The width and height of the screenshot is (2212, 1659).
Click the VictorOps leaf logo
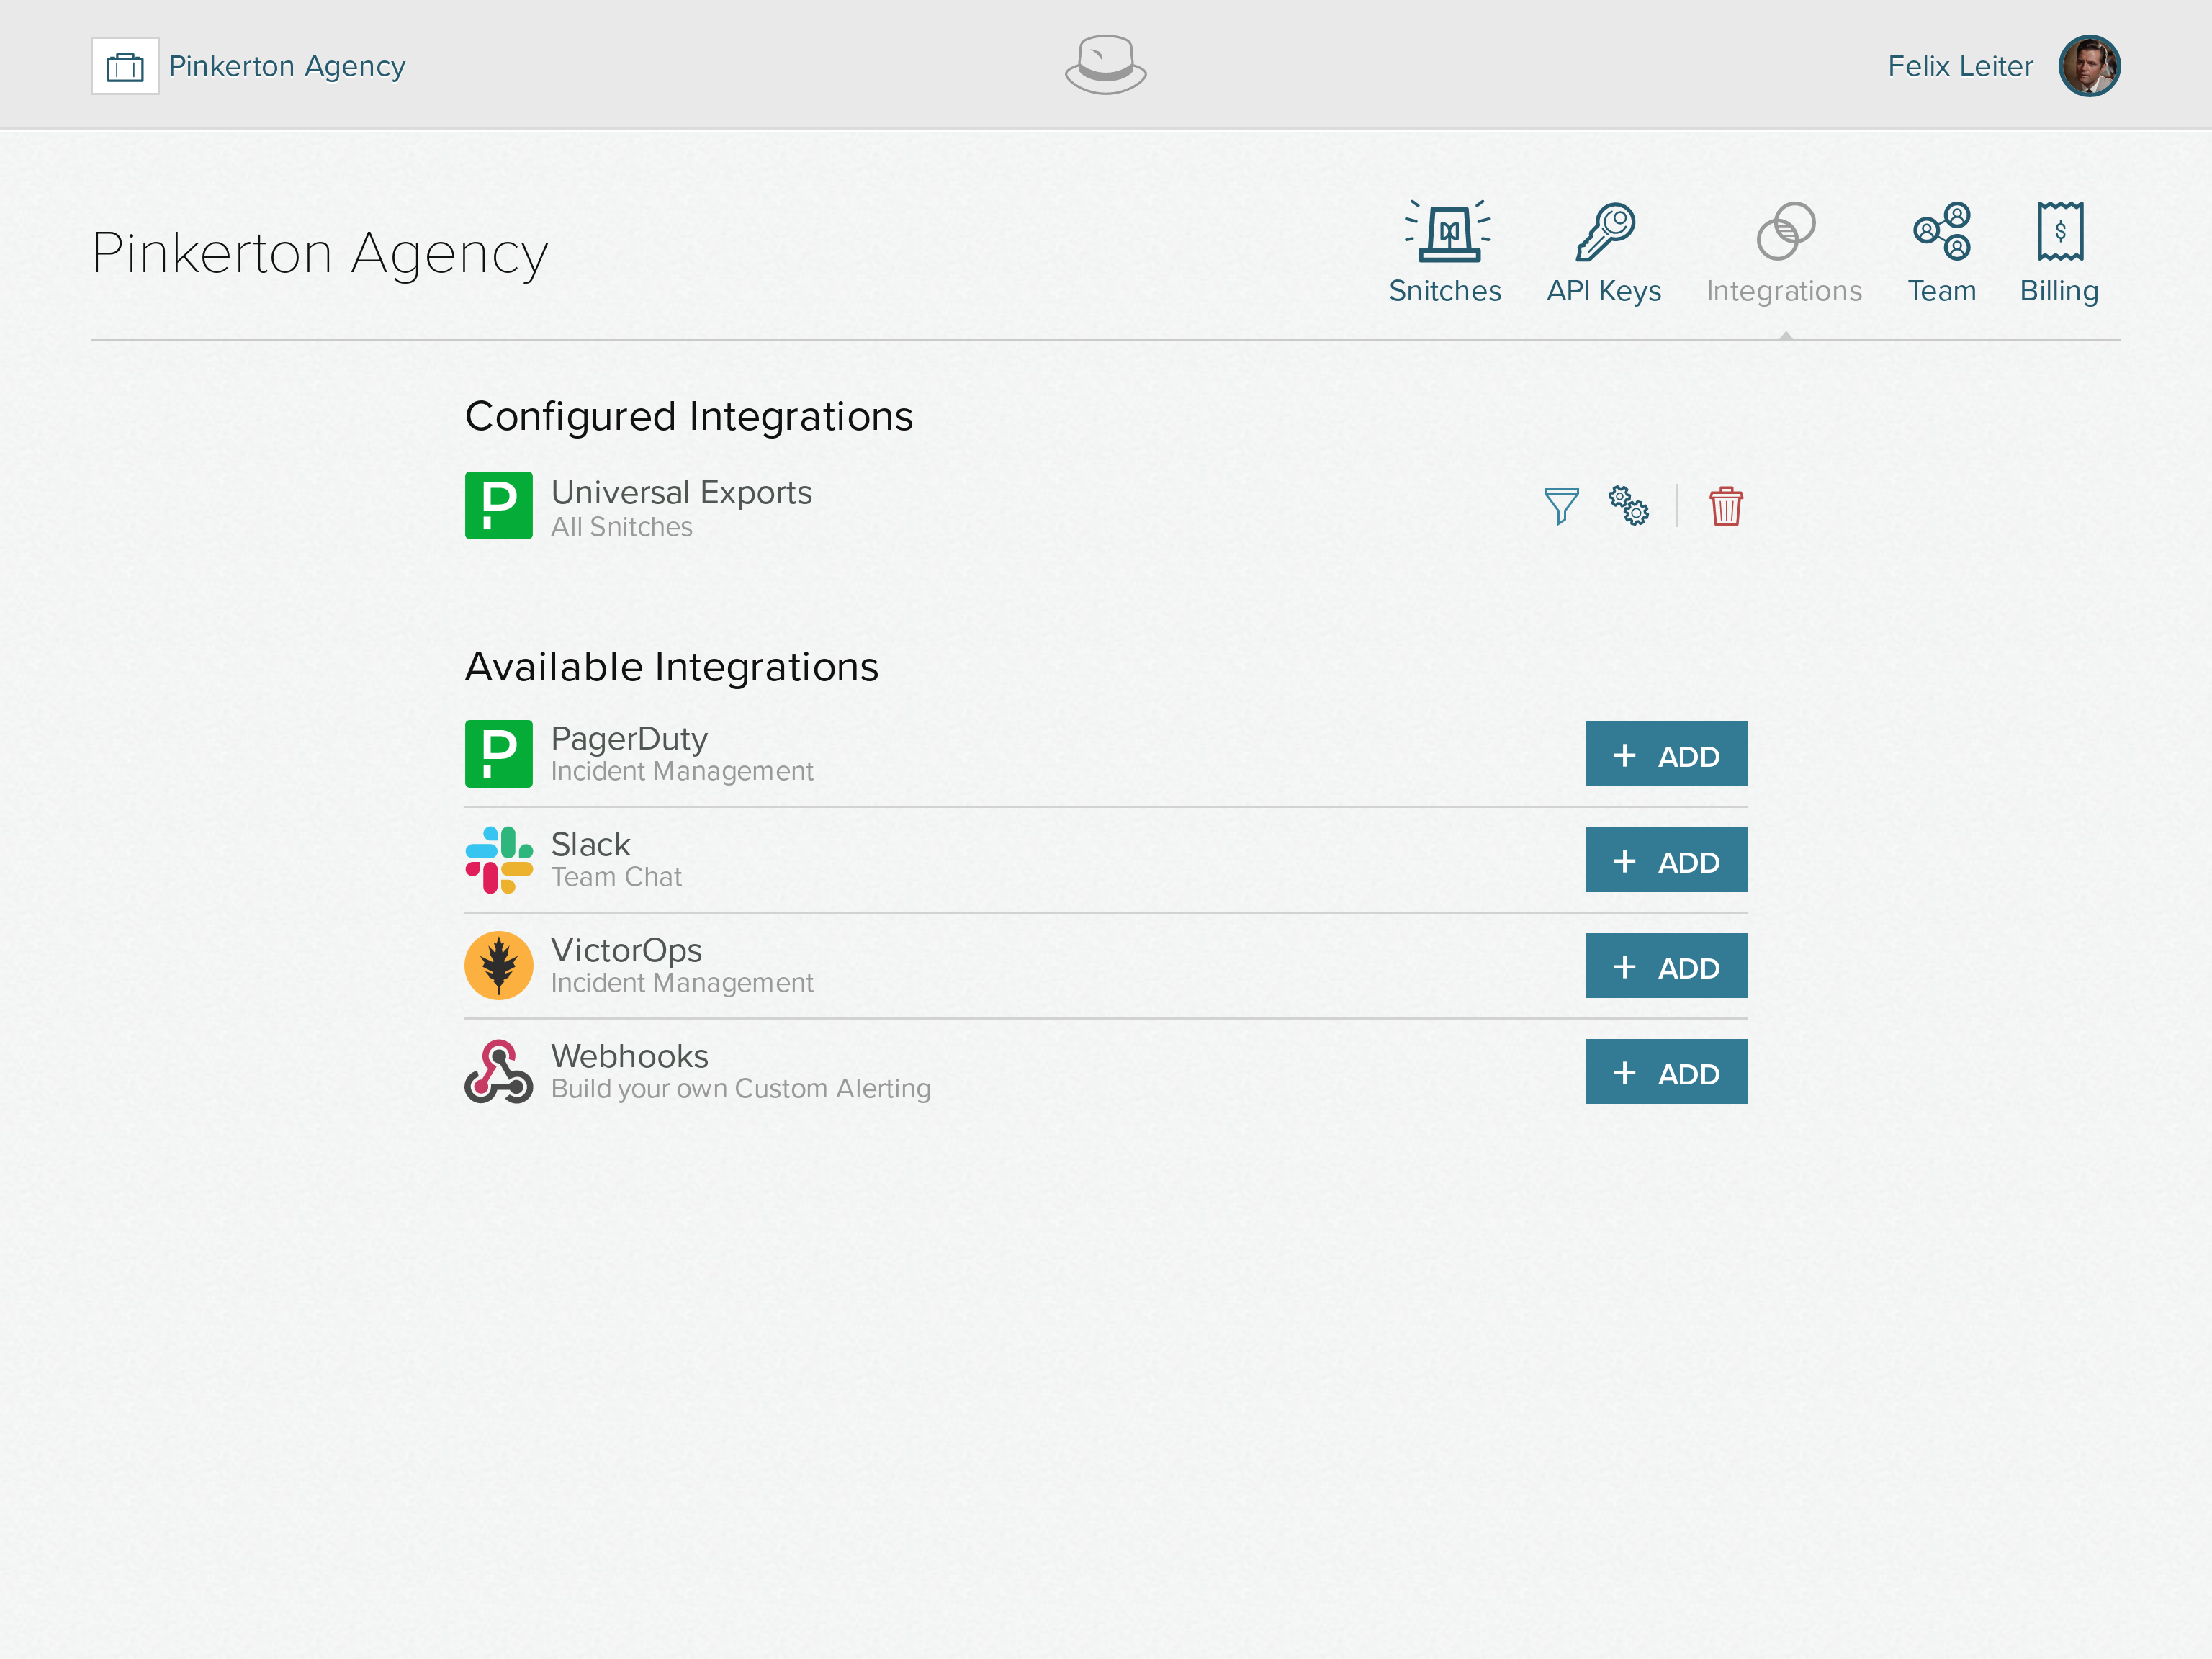pos(498,965)
